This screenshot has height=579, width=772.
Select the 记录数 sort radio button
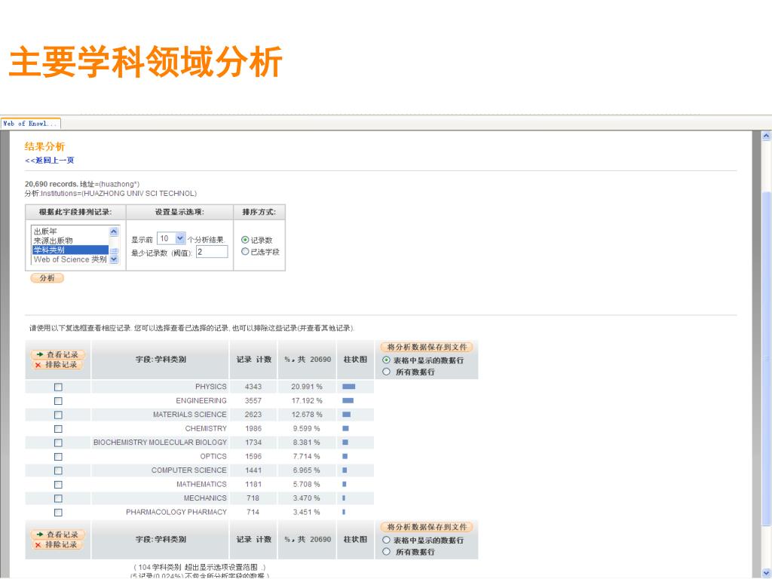pos(245,240)
